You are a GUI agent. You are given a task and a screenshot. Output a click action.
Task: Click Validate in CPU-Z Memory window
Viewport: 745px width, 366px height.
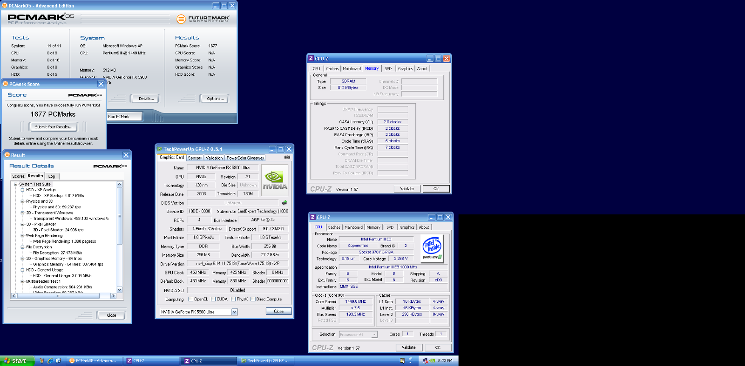[x=407, y=189]
